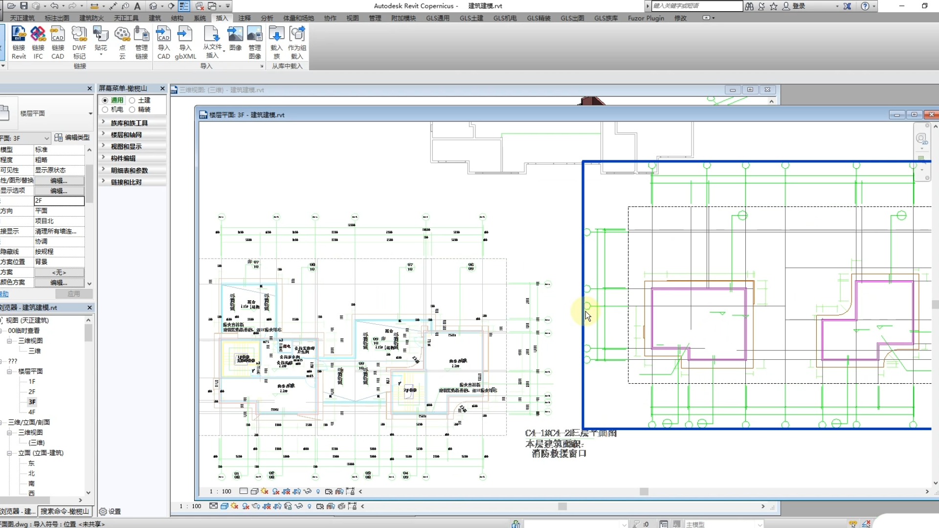939x528 pixels.
Task: Open the 建筑 ribbon tab
Action: (155, 18)
